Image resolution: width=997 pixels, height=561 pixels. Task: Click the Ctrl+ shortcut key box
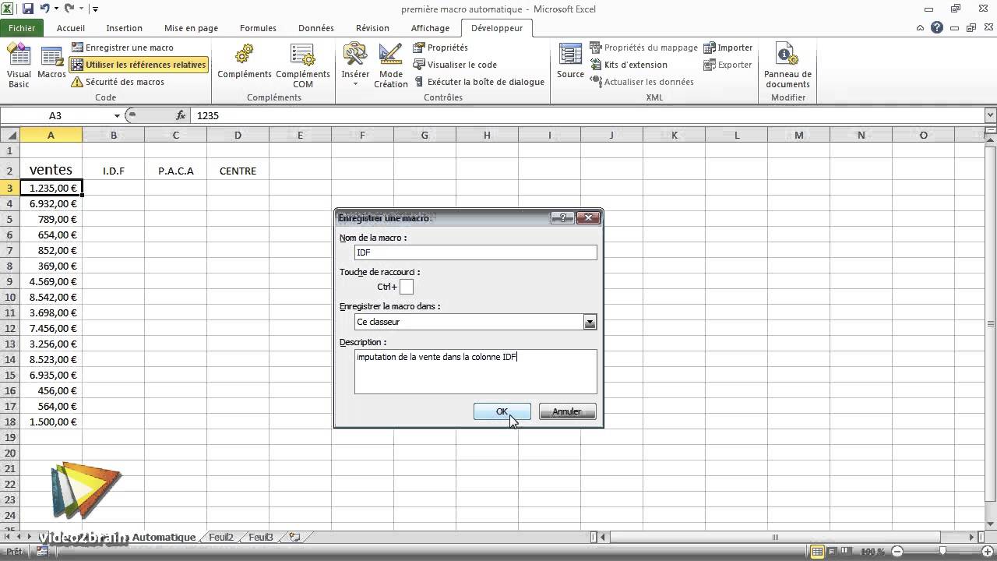click(x=407, y=287)
